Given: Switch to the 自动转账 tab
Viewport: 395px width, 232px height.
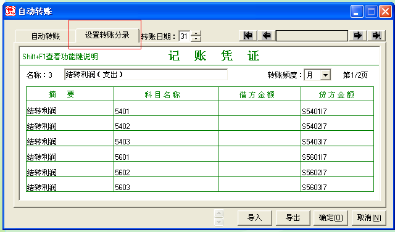Looking at the screenshot, I should pos(46,36).
